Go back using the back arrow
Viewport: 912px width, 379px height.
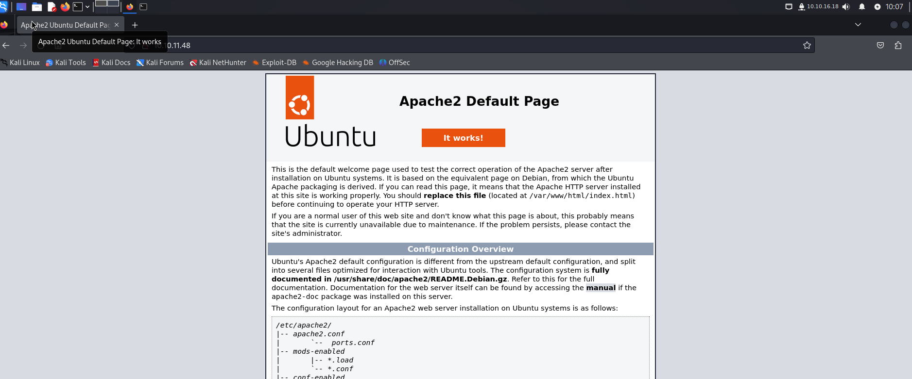click(6, 45)
